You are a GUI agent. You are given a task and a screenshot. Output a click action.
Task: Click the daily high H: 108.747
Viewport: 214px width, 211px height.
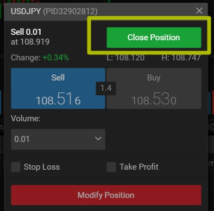pyautogui.click(x=181, y=58)
